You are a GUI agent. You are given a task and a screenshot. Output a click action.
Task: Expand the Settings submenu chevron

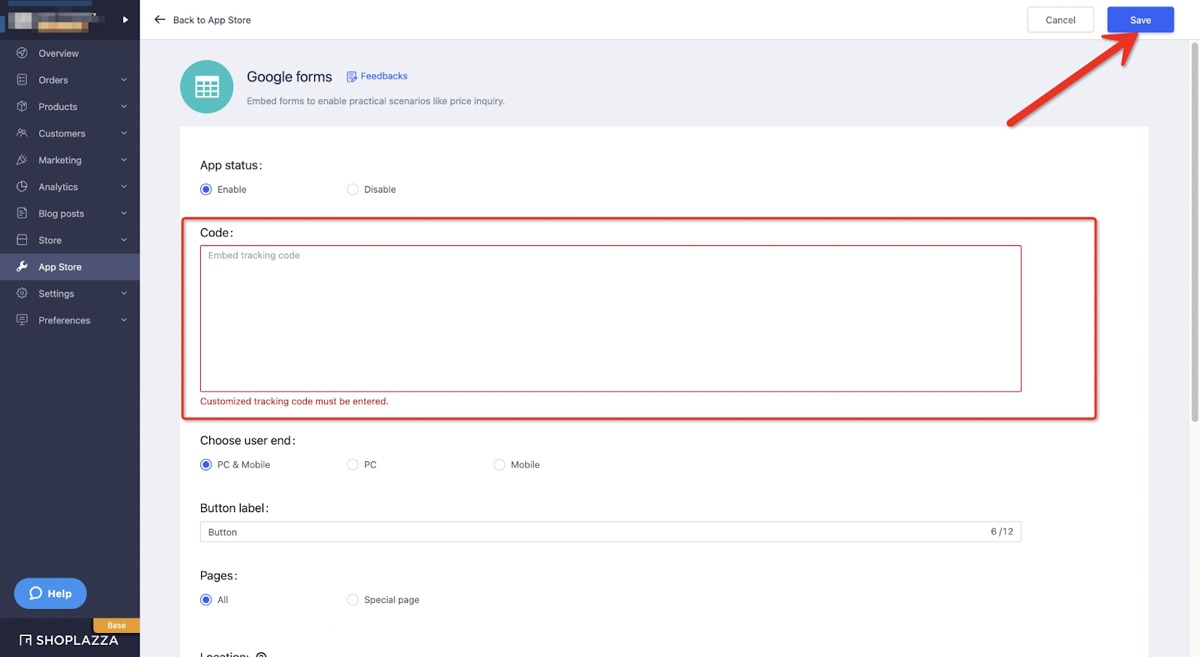pos(124,293)
